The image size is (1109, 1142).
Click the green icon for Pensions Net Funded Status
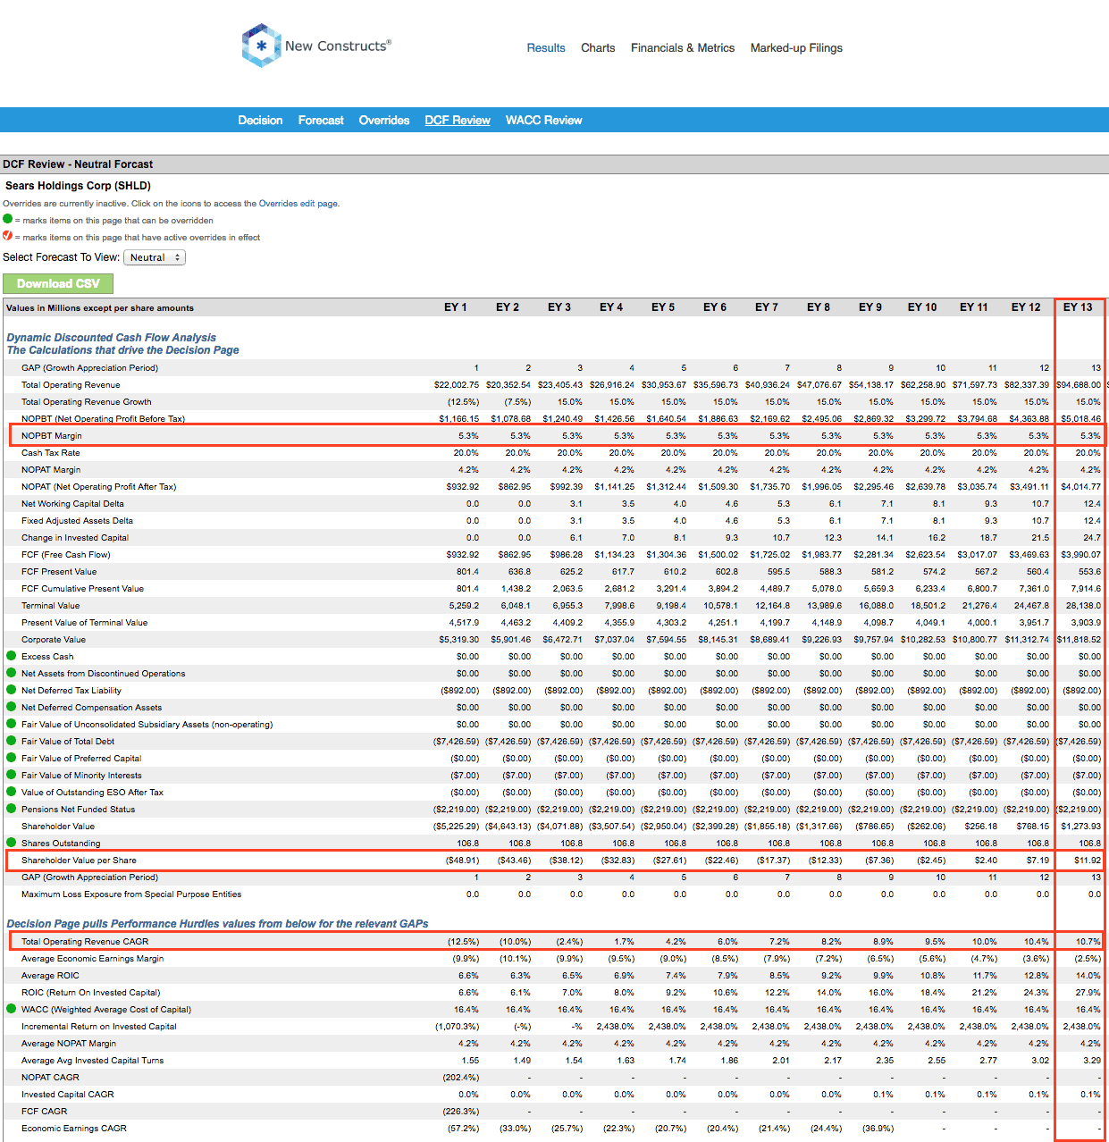point(11,809)
